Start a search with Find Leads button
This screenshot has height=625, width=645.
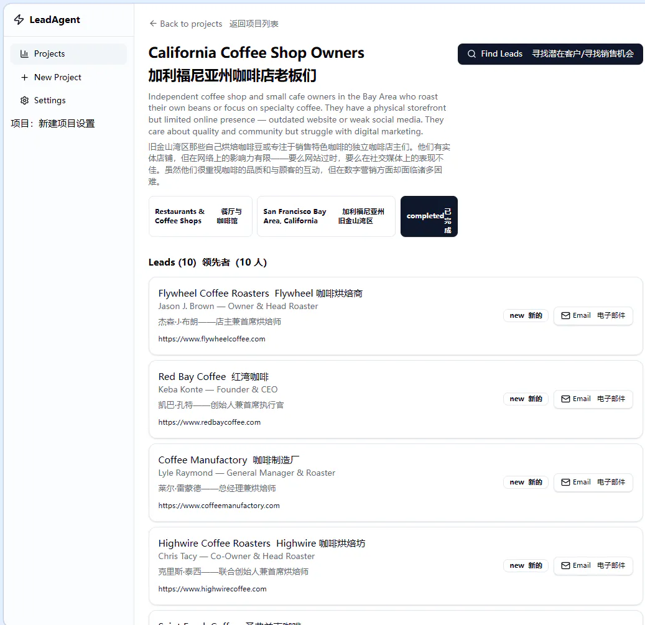click(550, 54)
